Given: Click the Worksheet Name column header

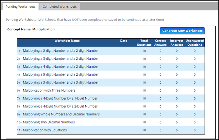Looking at the screenshot, I should 67,41.
